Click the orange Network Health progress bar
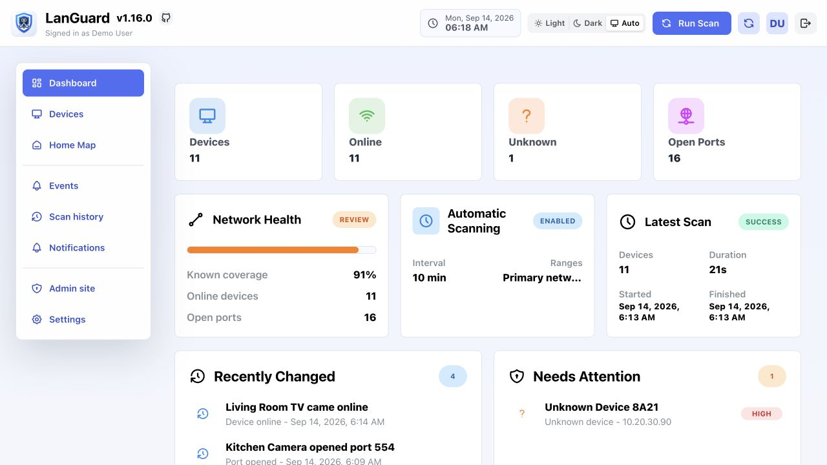Image resolution: width=827 pixels, height=465 pixels. pyautogui.click(x=273, y=250)
